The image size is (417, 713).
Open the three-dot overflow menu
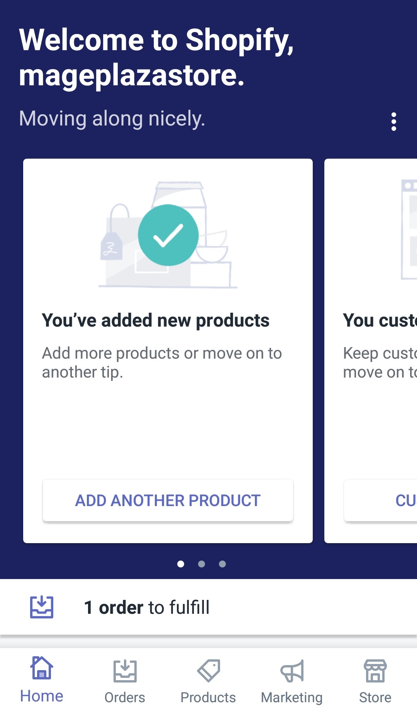pos(393,122)
